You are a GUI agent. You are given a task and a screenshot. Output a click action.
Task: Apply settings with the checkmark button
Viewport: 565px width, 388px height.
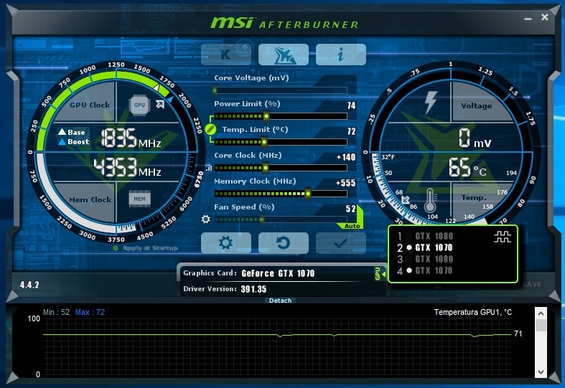pos(341,243)
